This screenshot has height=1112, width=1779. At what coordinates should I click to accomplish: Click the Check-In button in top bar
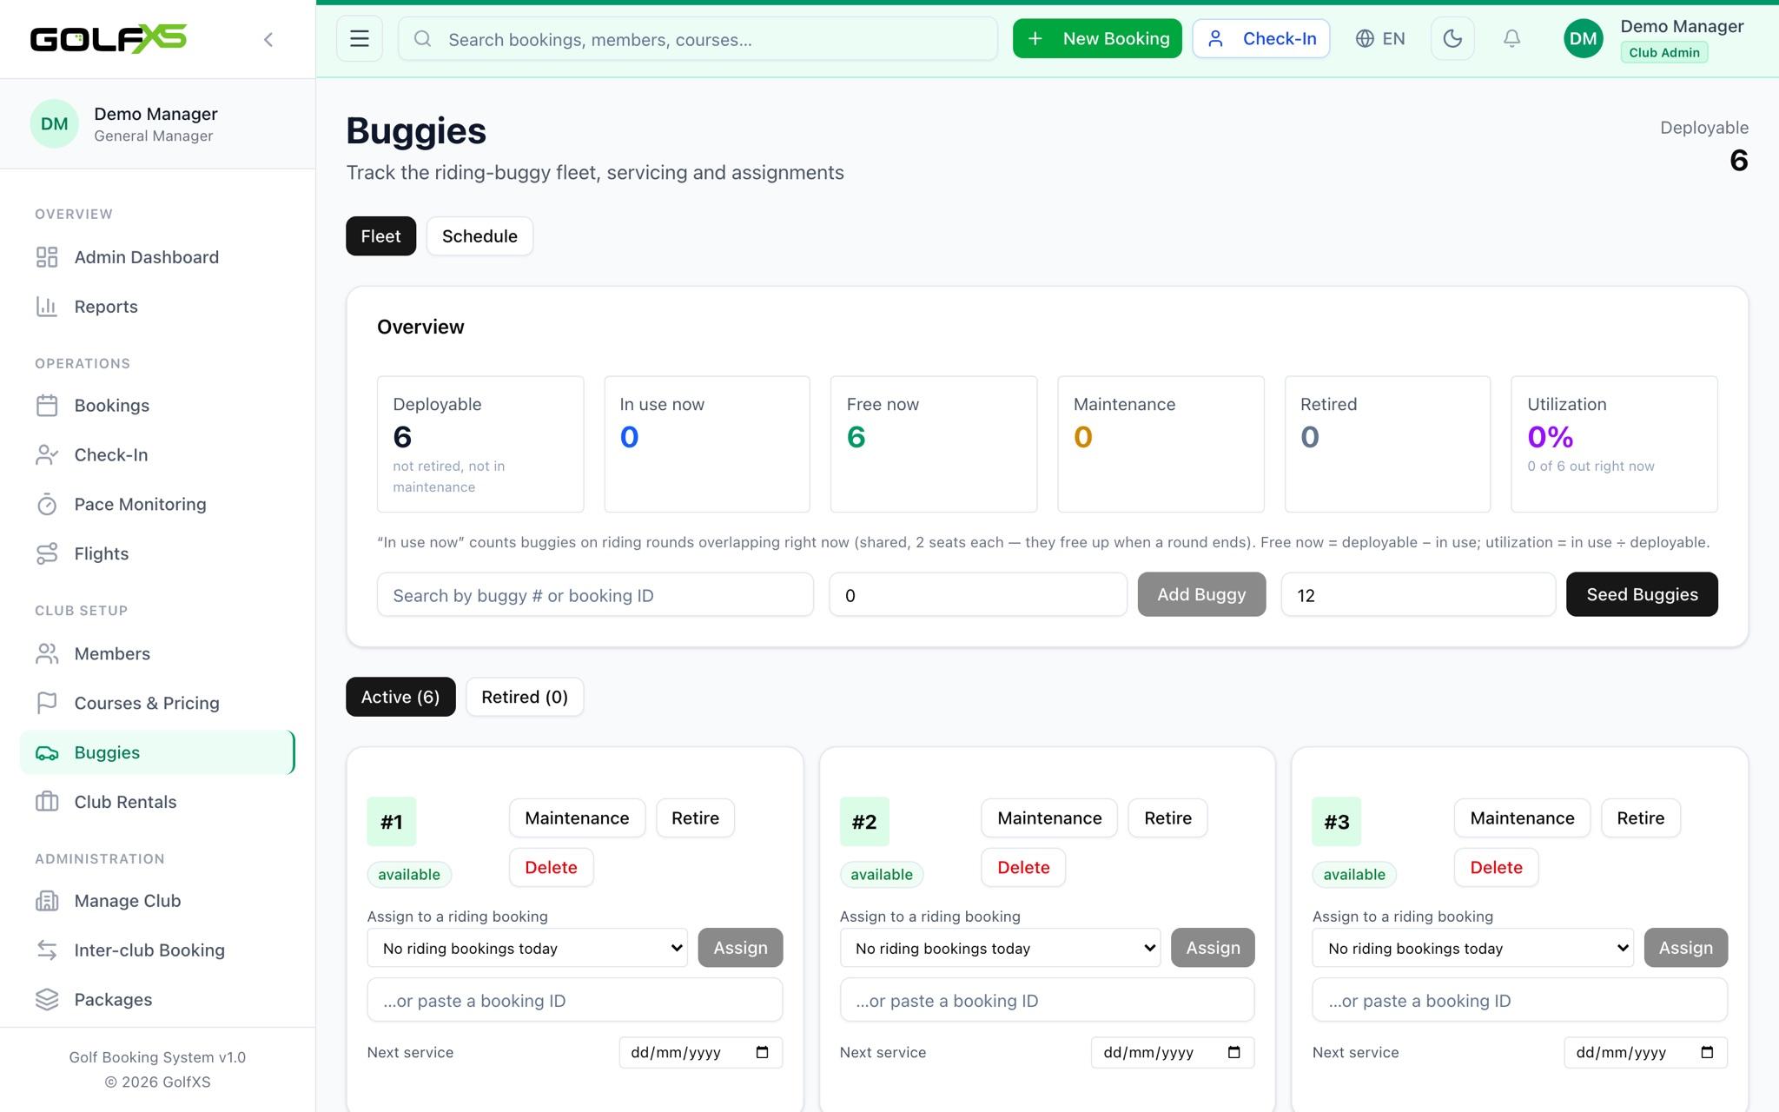pyautogui.click(x=1261, y=38)
